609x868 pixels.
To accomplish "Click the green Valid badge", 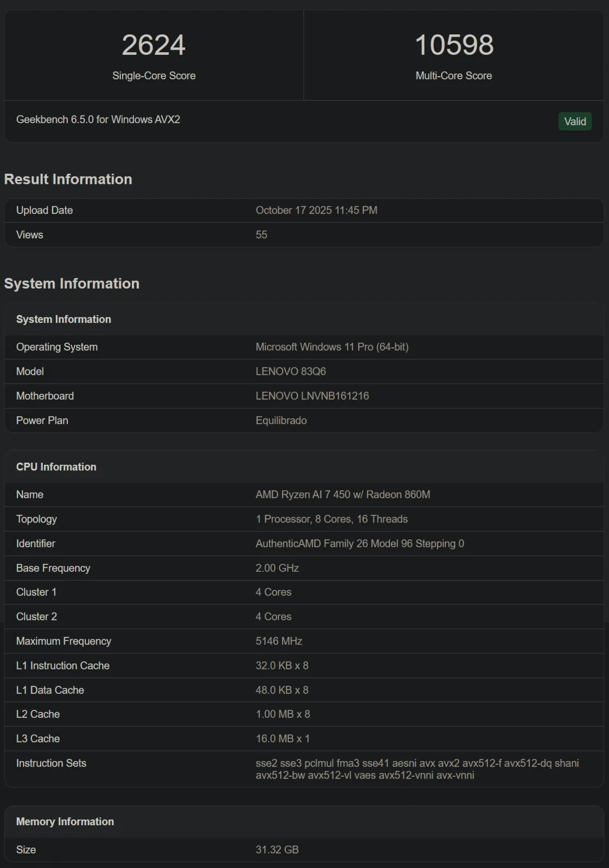I will tap(574, 122).
